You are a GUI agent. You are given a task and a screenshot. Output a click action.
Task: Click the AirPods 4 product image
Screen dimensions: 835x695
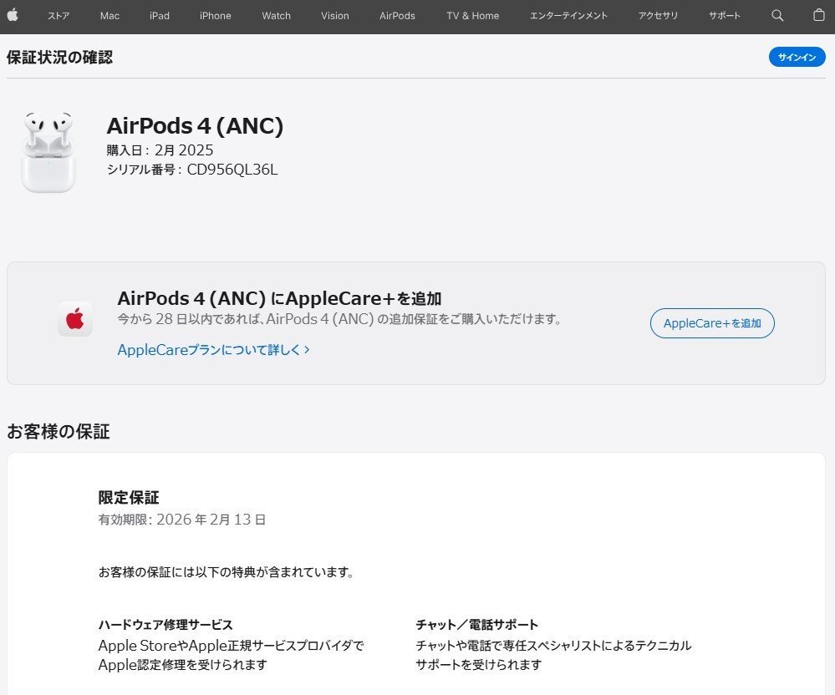(x=48, y=152)
